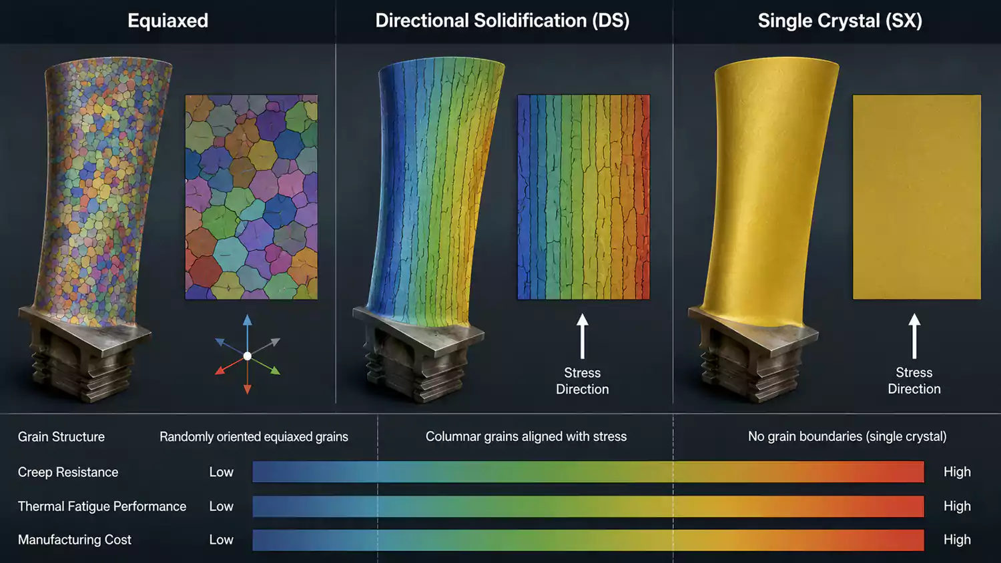This screenshot has height=563, width=1001.
Task: Click the High label for Creep Resistance
Action: tap(957, 472)
